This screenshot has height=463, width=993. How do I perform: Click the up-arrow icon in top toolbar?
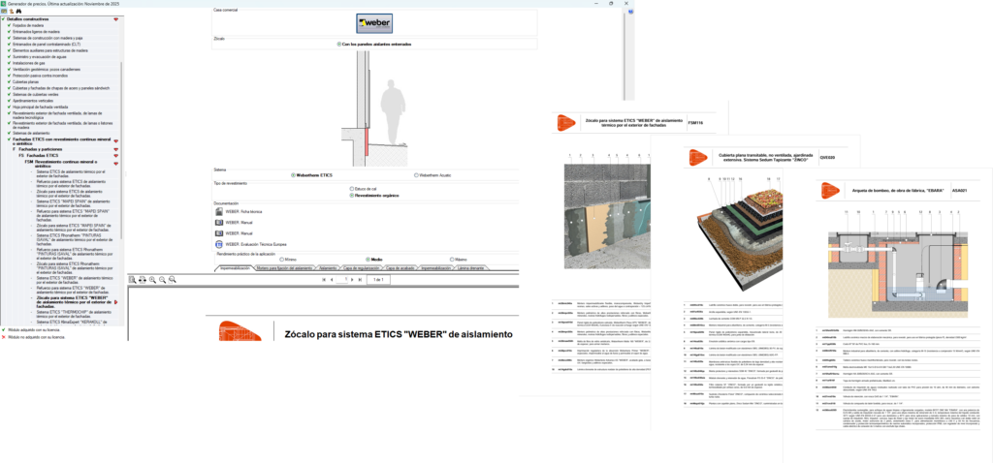point(12,12)
